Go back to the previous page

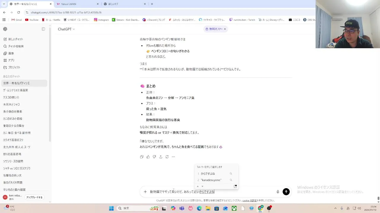click(x=4, y=12)
